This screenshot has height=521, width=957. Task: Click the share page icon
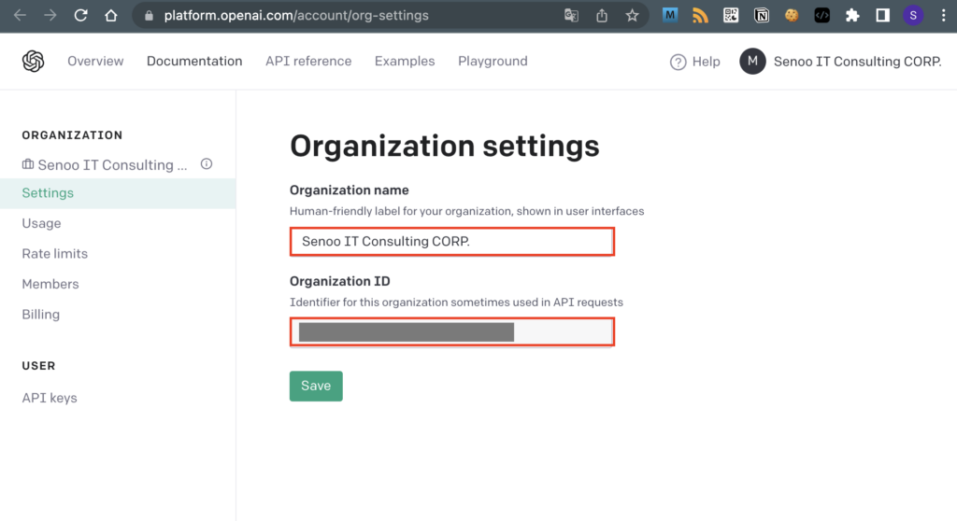click(x=602, y=15)
